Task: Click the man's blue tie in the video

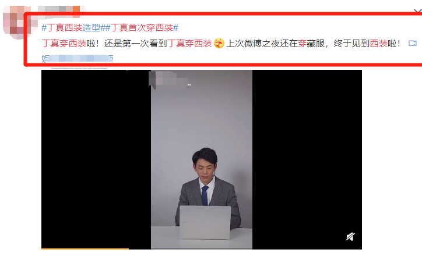Action: [205, 196]
